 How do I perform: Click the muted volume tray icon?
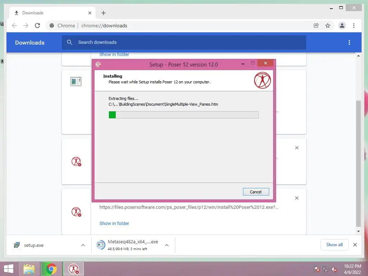coord(334,269)
